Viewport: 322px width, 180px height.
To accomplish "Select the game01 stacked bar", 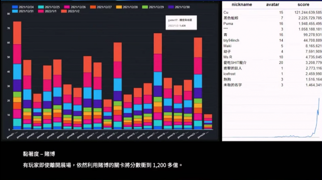I will 17,76.
